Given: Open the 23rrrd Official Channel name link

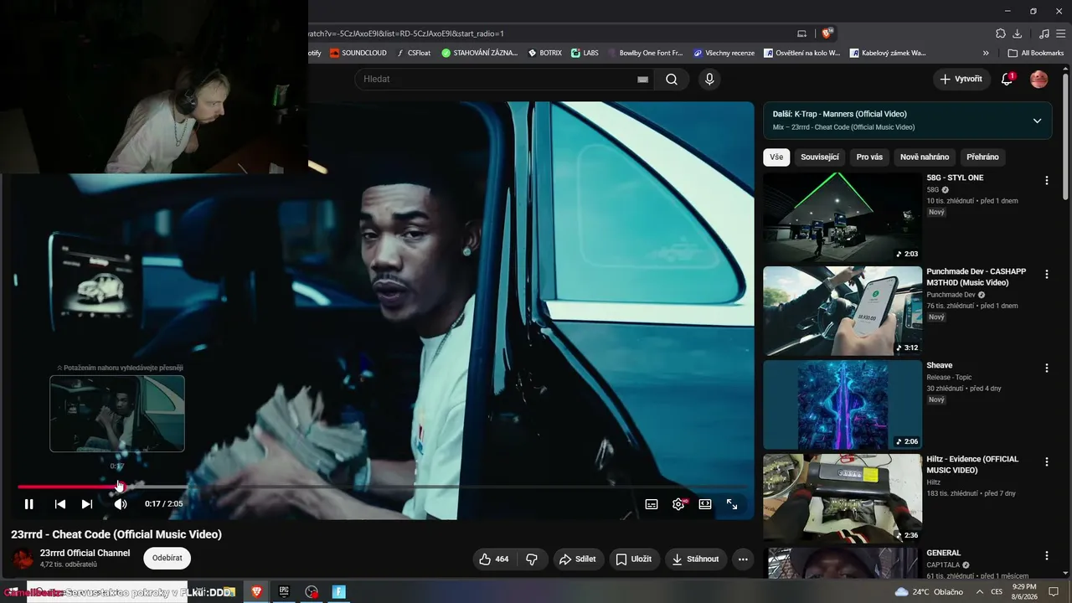Looking at the screenshot, I should pyautogui.click(x=85, y=553).
